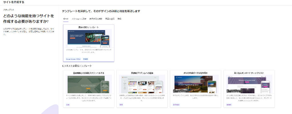Select the すべて tab
Viewport: 292px width, 114px height.
tap(66, 19)
